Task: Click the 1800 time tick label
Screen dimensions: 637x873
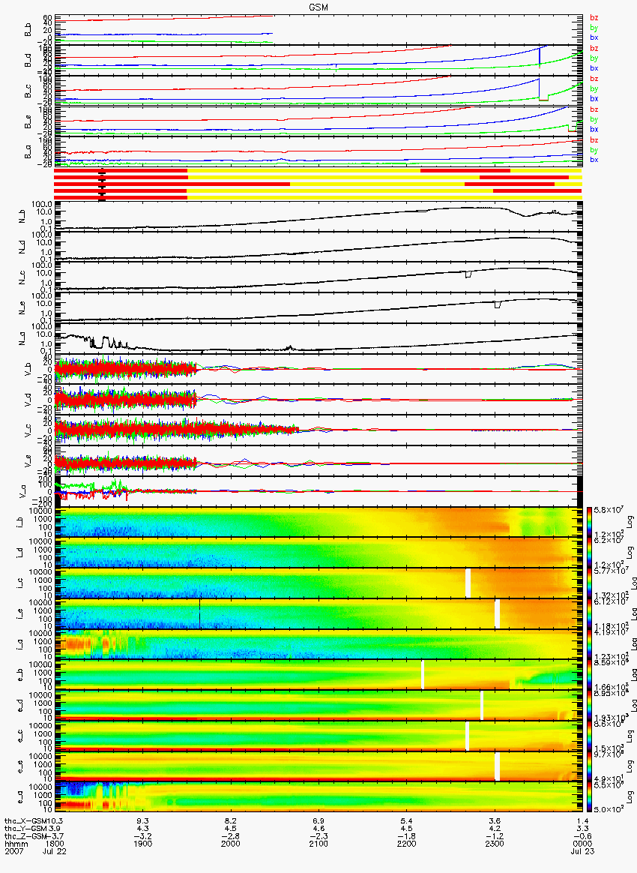Action: (55, 844)
